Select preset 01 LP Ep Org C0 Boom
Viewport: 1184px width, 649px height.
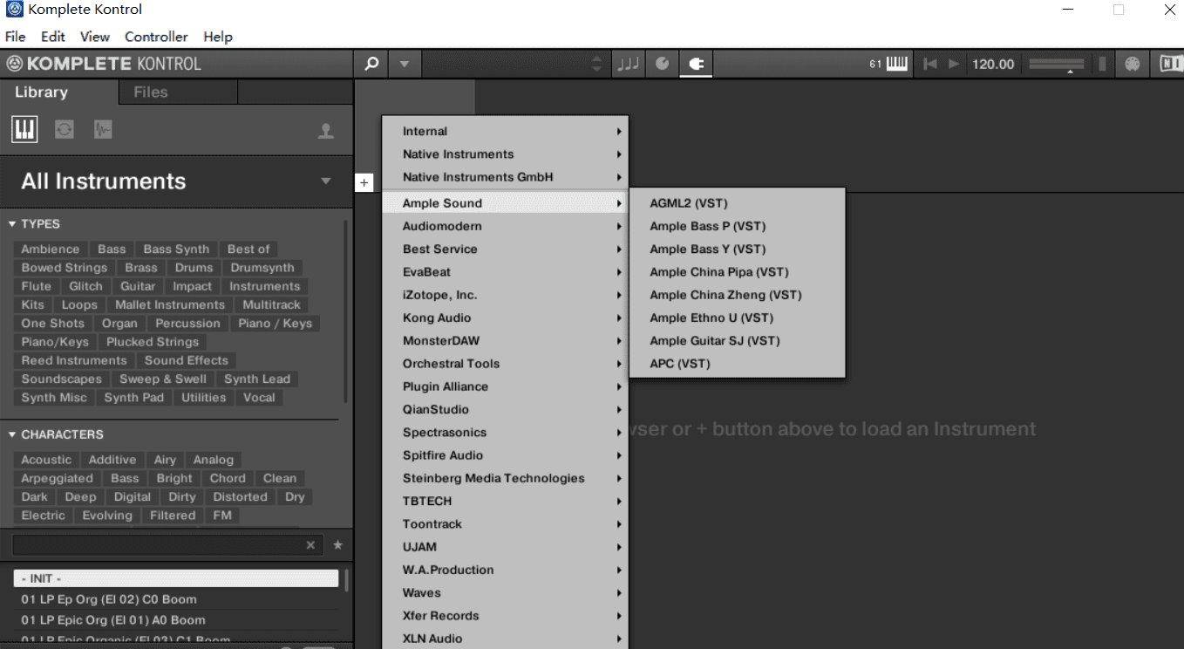176,599
